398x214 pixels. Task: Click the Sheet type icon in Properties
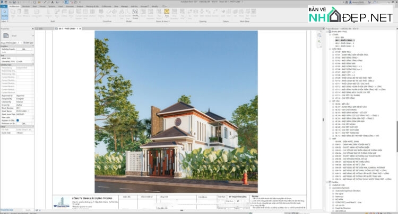pos(5,36)
